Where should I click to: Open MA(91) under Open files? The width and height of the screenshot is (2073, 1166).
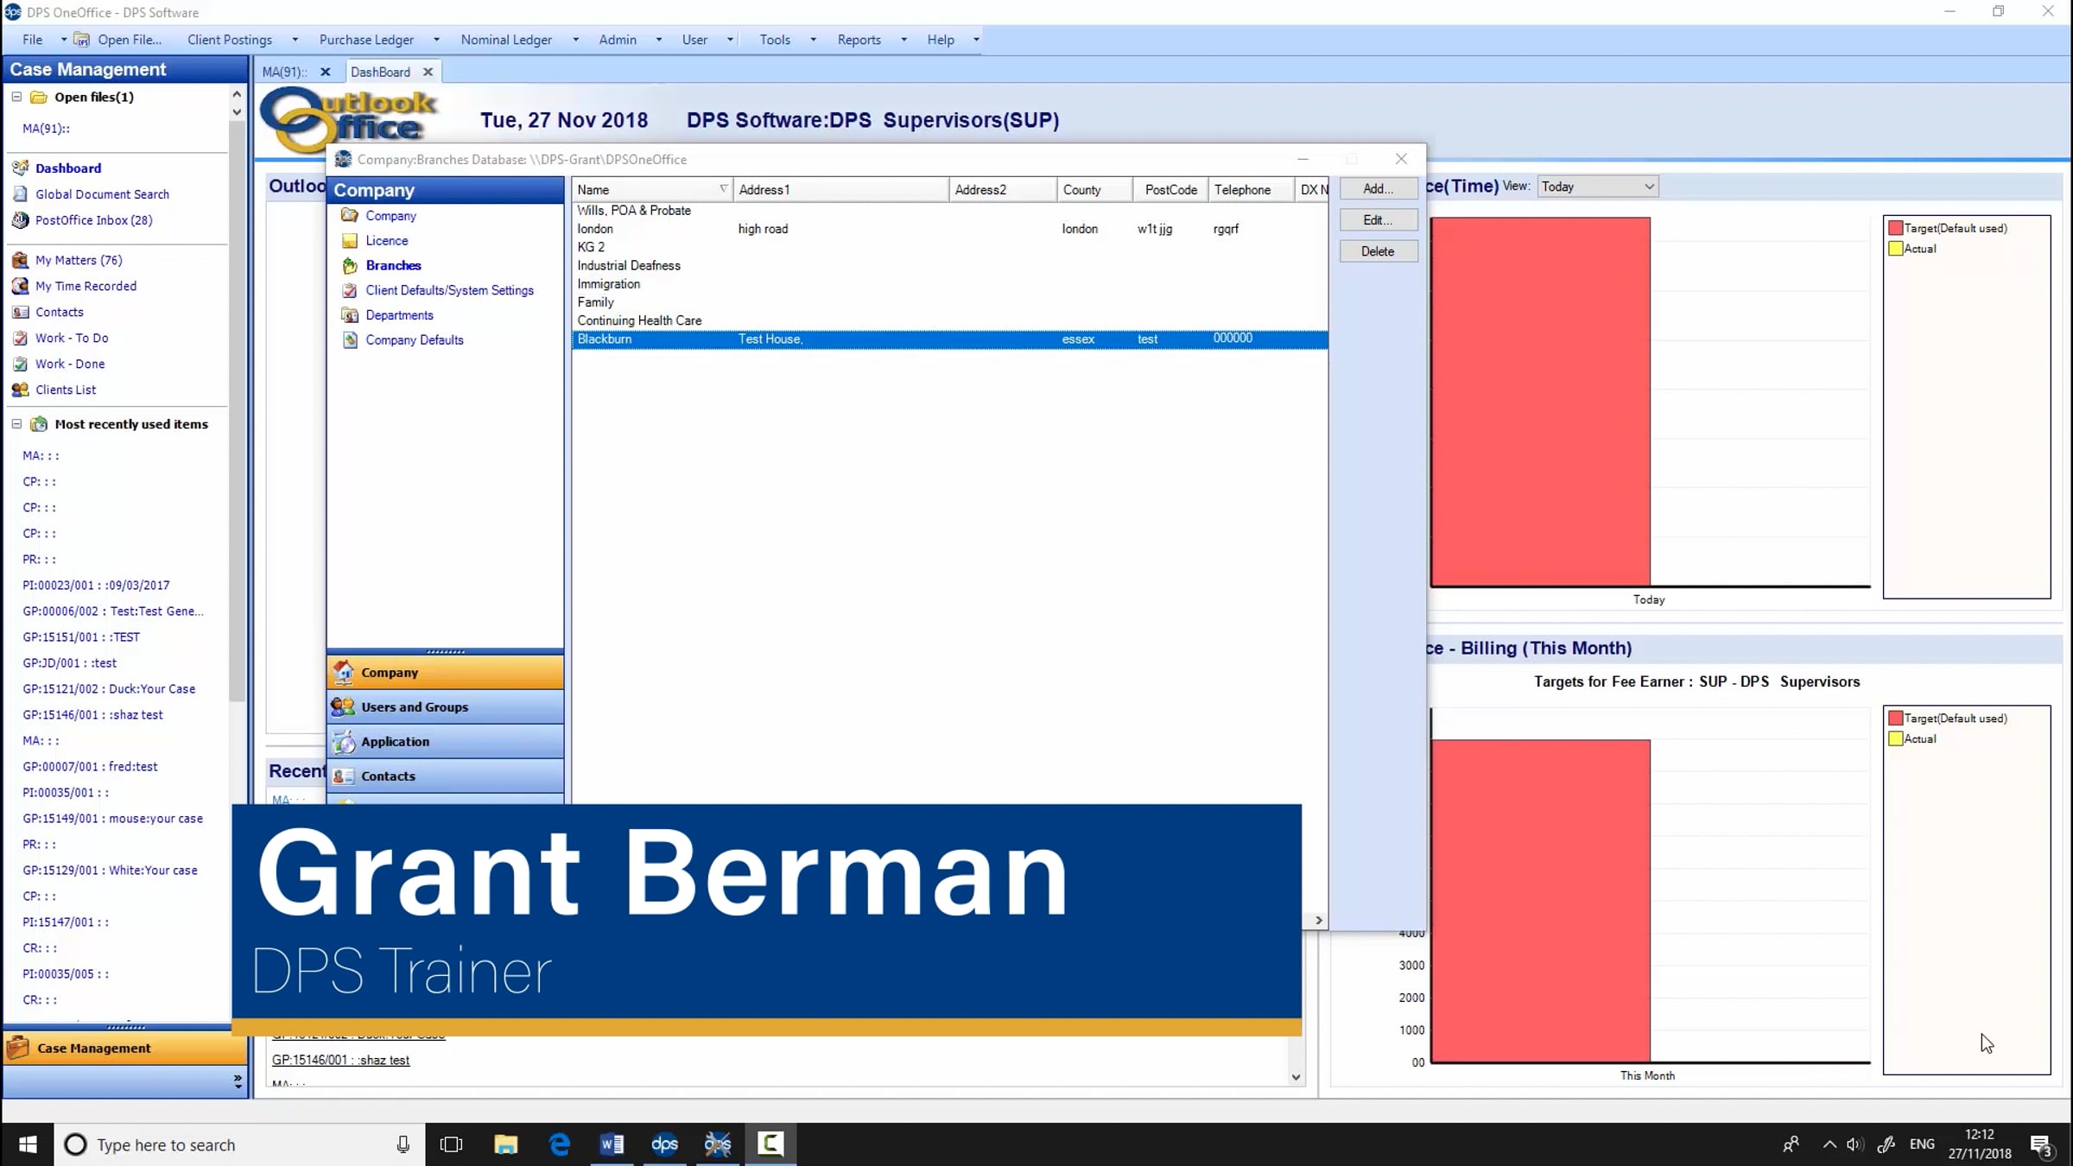pos(47,129)
